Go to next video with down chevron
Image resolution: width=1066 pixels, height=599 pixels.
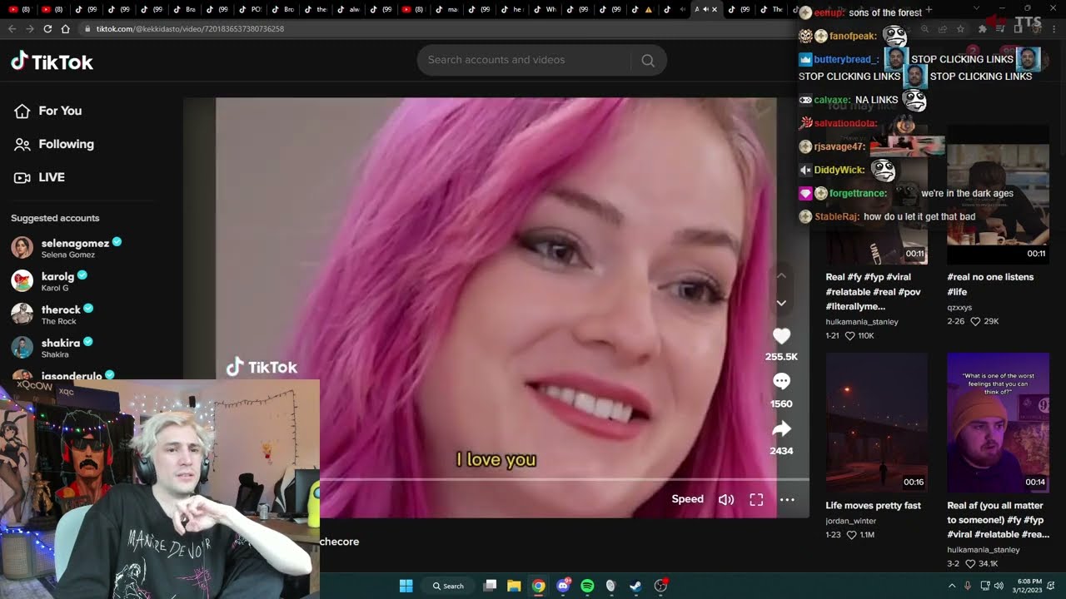781,304
